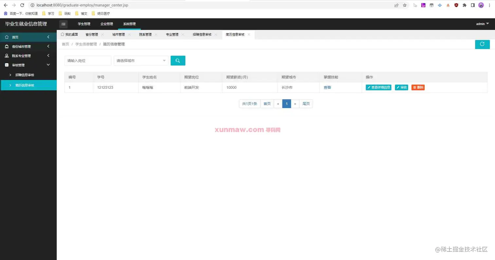Click the 首页 breadcrumb link

click(65, 44)
